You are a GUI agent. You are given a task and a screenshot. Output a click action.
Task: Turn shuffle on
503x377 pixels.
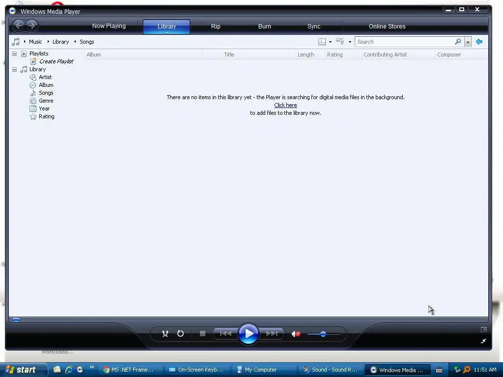[x=165, y=334]
